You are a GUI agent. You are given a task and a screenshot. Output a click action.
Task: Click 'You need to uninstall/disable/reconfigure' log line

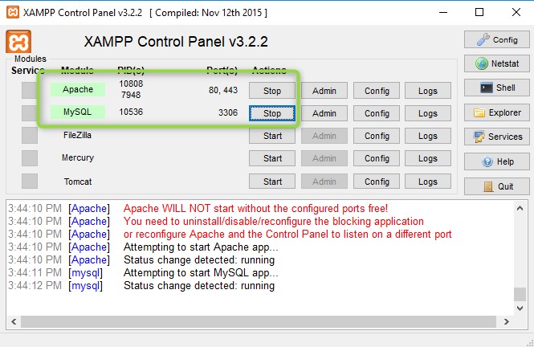(x=274, y=222)
